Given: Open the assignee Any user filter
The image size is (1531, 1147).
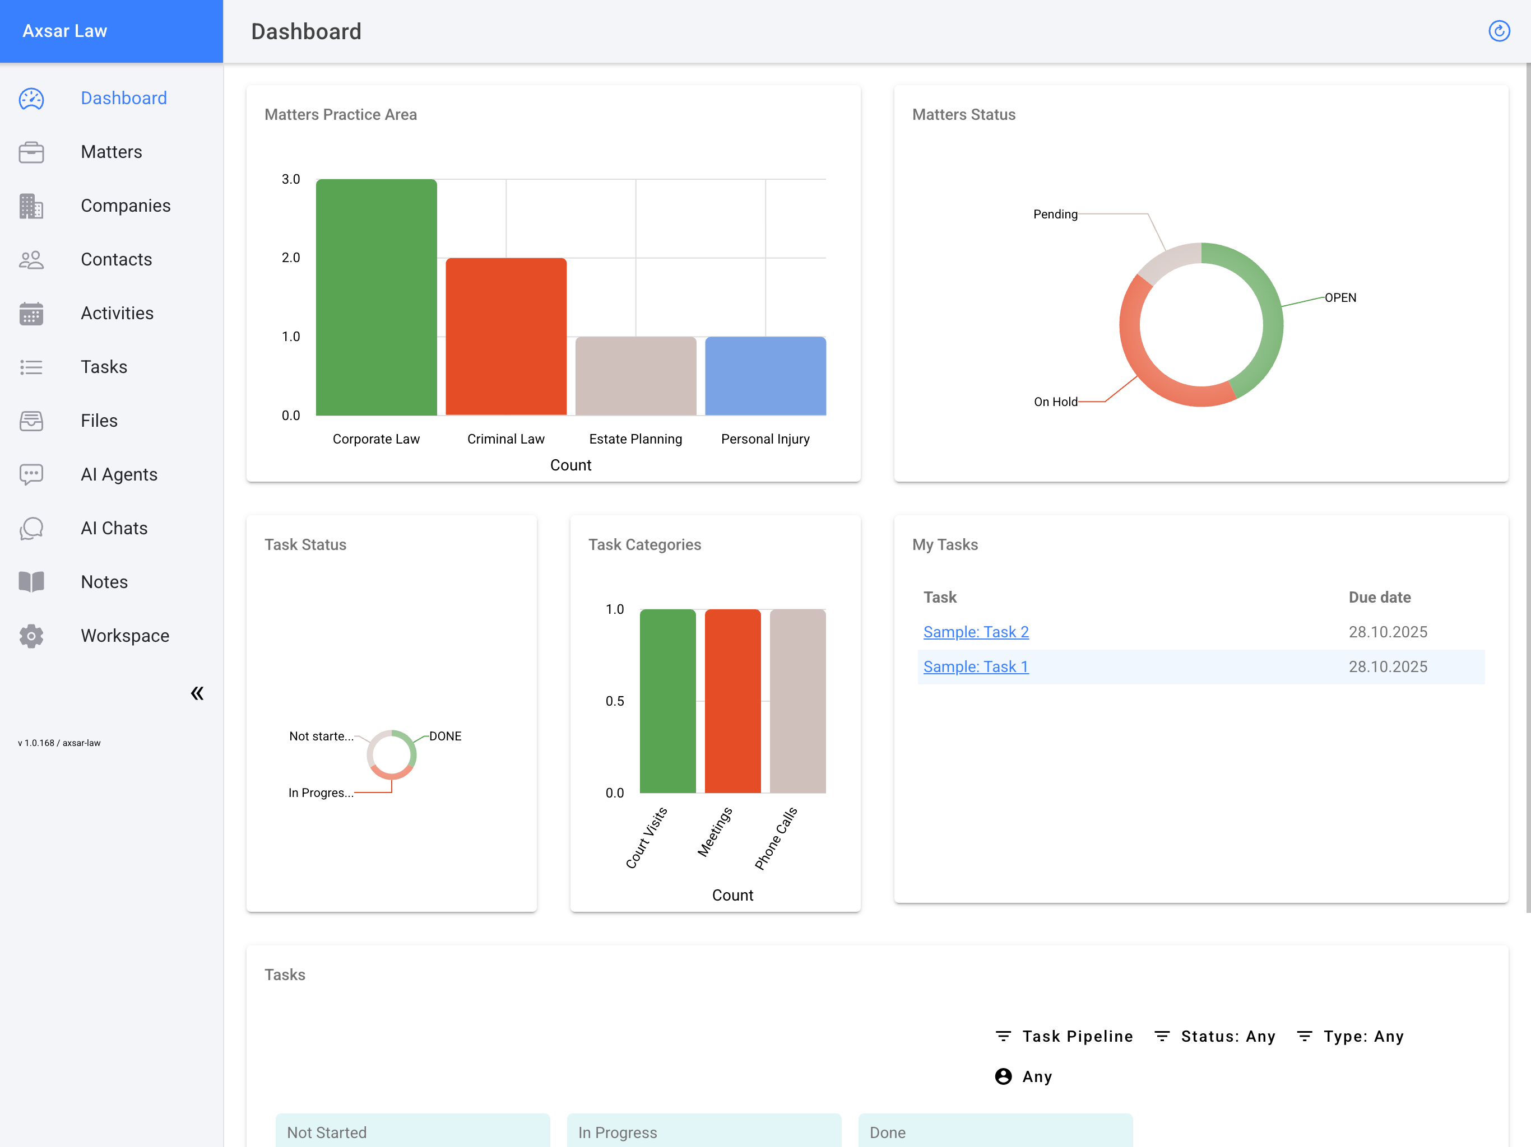Looking at the screenshot, I should 1024,1076.
